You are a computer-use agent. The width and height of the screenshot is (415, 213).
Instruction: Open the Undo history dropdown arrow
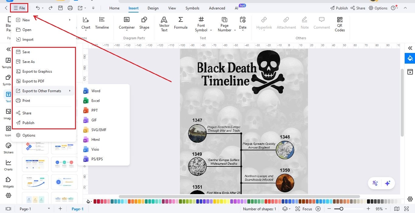click(x=43, y=8)
